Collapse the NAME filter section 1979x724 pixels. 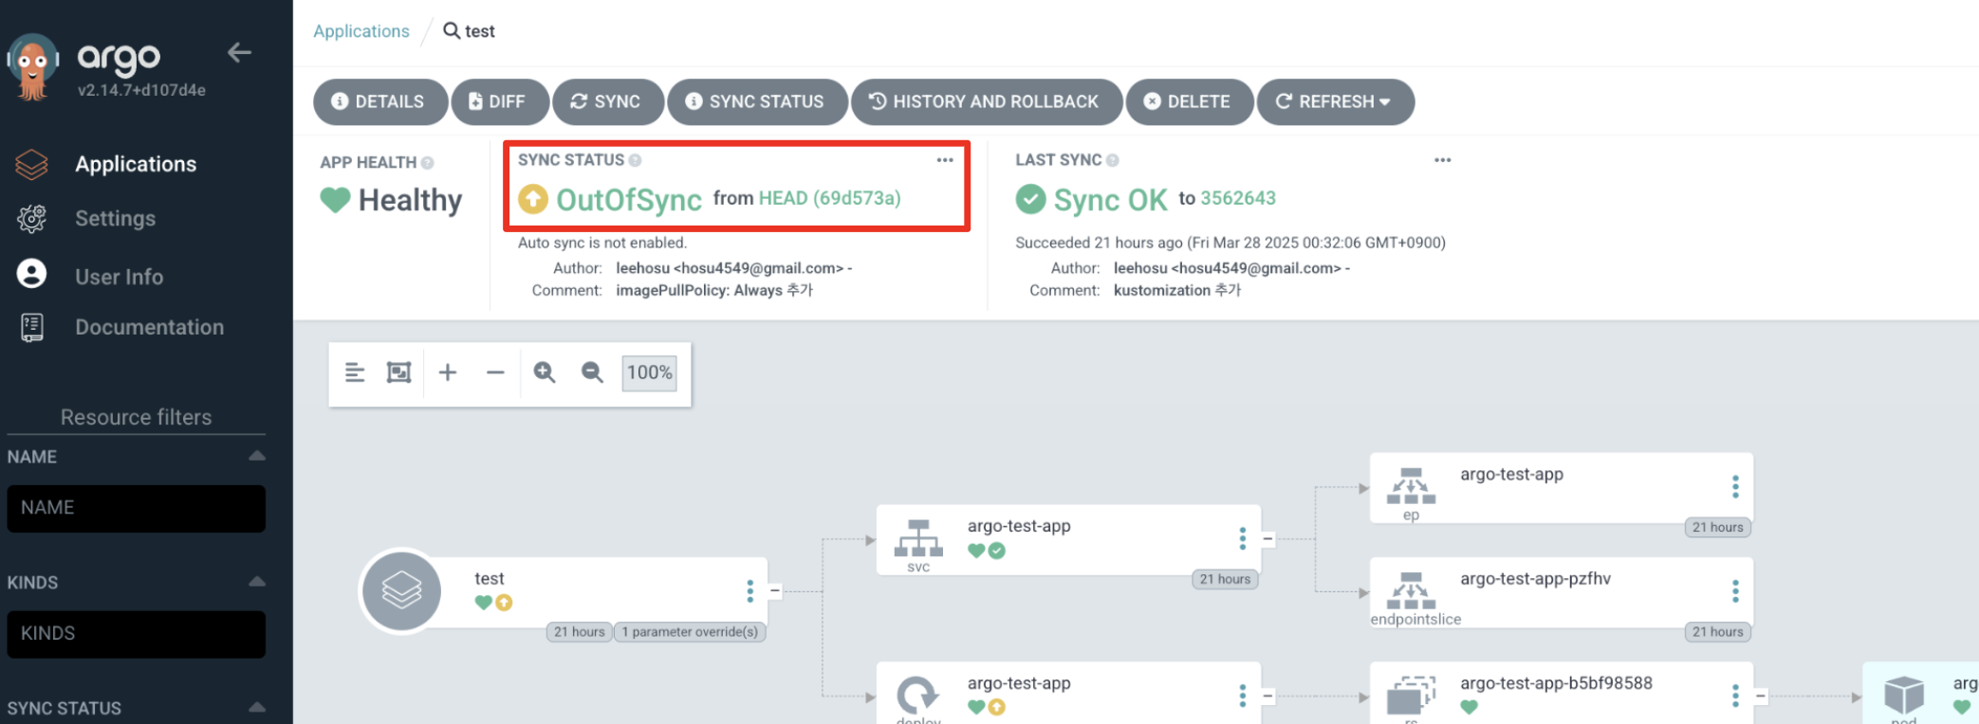[x=257, y=456]
